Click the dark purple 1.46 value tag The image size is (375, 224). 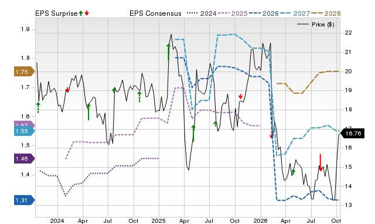click(x=24, y=159)
